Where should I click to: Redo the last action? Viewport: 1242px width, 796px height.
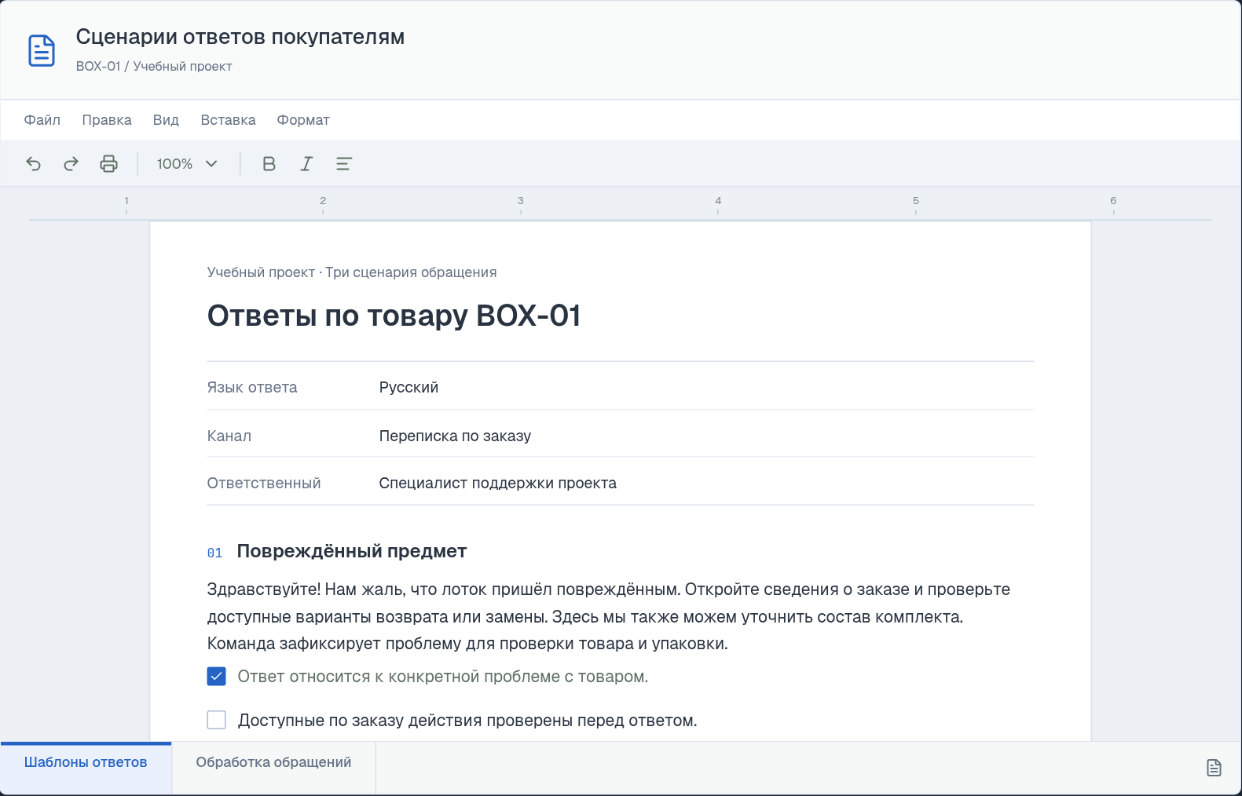point(71,163)
